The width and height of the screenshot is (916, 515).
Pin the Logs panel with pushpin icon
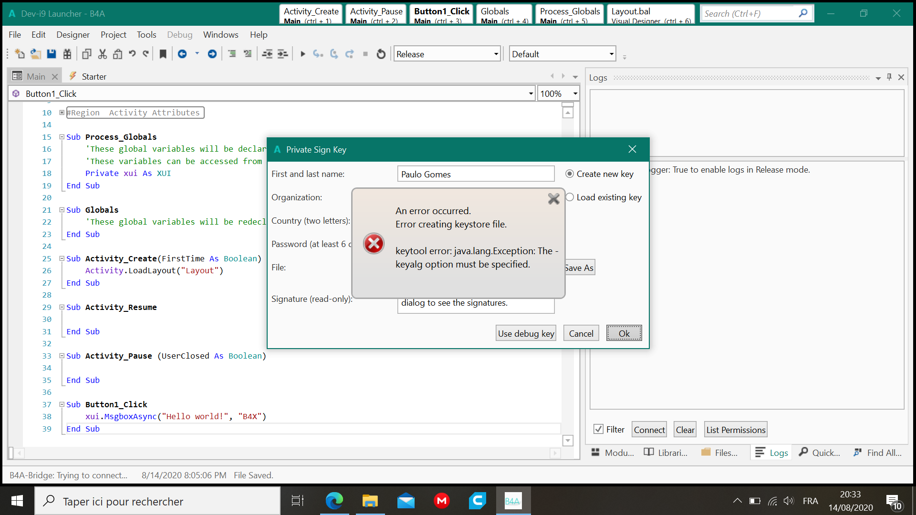point(889,77)
